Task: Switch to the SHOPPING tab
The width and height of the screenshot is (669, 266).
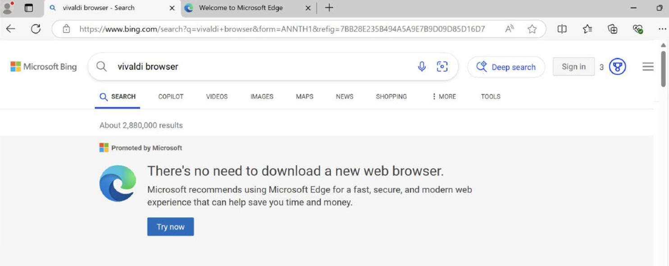Action: [x=391, y=96]
